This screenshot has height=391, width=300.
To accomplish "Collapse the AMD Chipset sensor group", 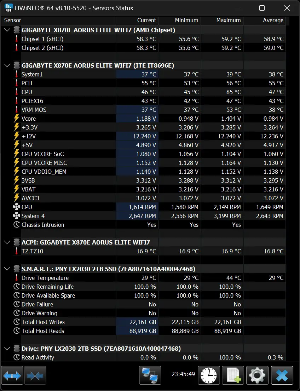I will coord(7,30).
